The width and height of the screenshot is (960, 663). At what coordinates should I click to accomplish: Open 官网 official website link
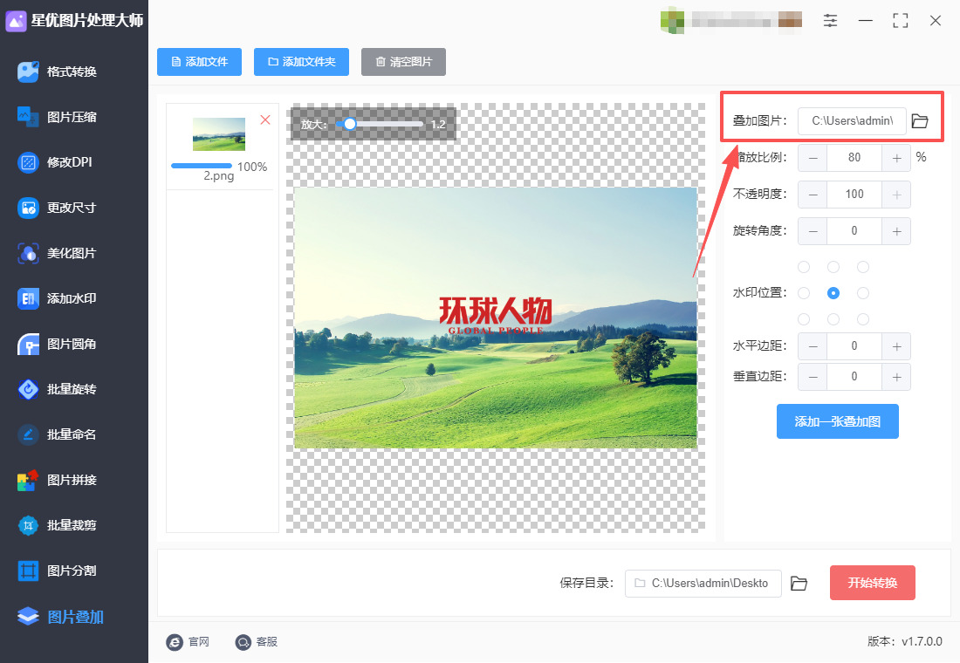click(x=188, y=641)
